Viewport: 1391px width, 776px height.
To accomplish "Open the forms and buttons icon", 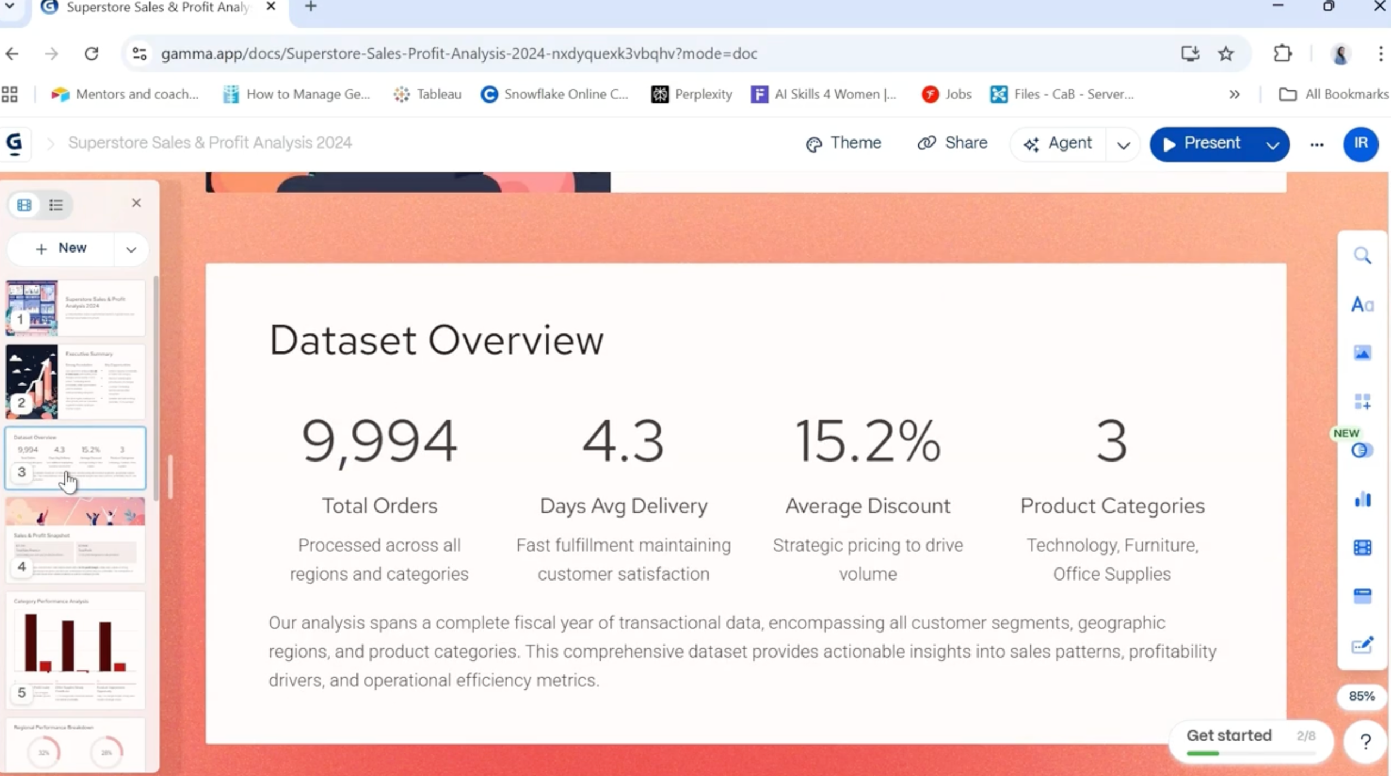I will click(x=1362, y=596).
